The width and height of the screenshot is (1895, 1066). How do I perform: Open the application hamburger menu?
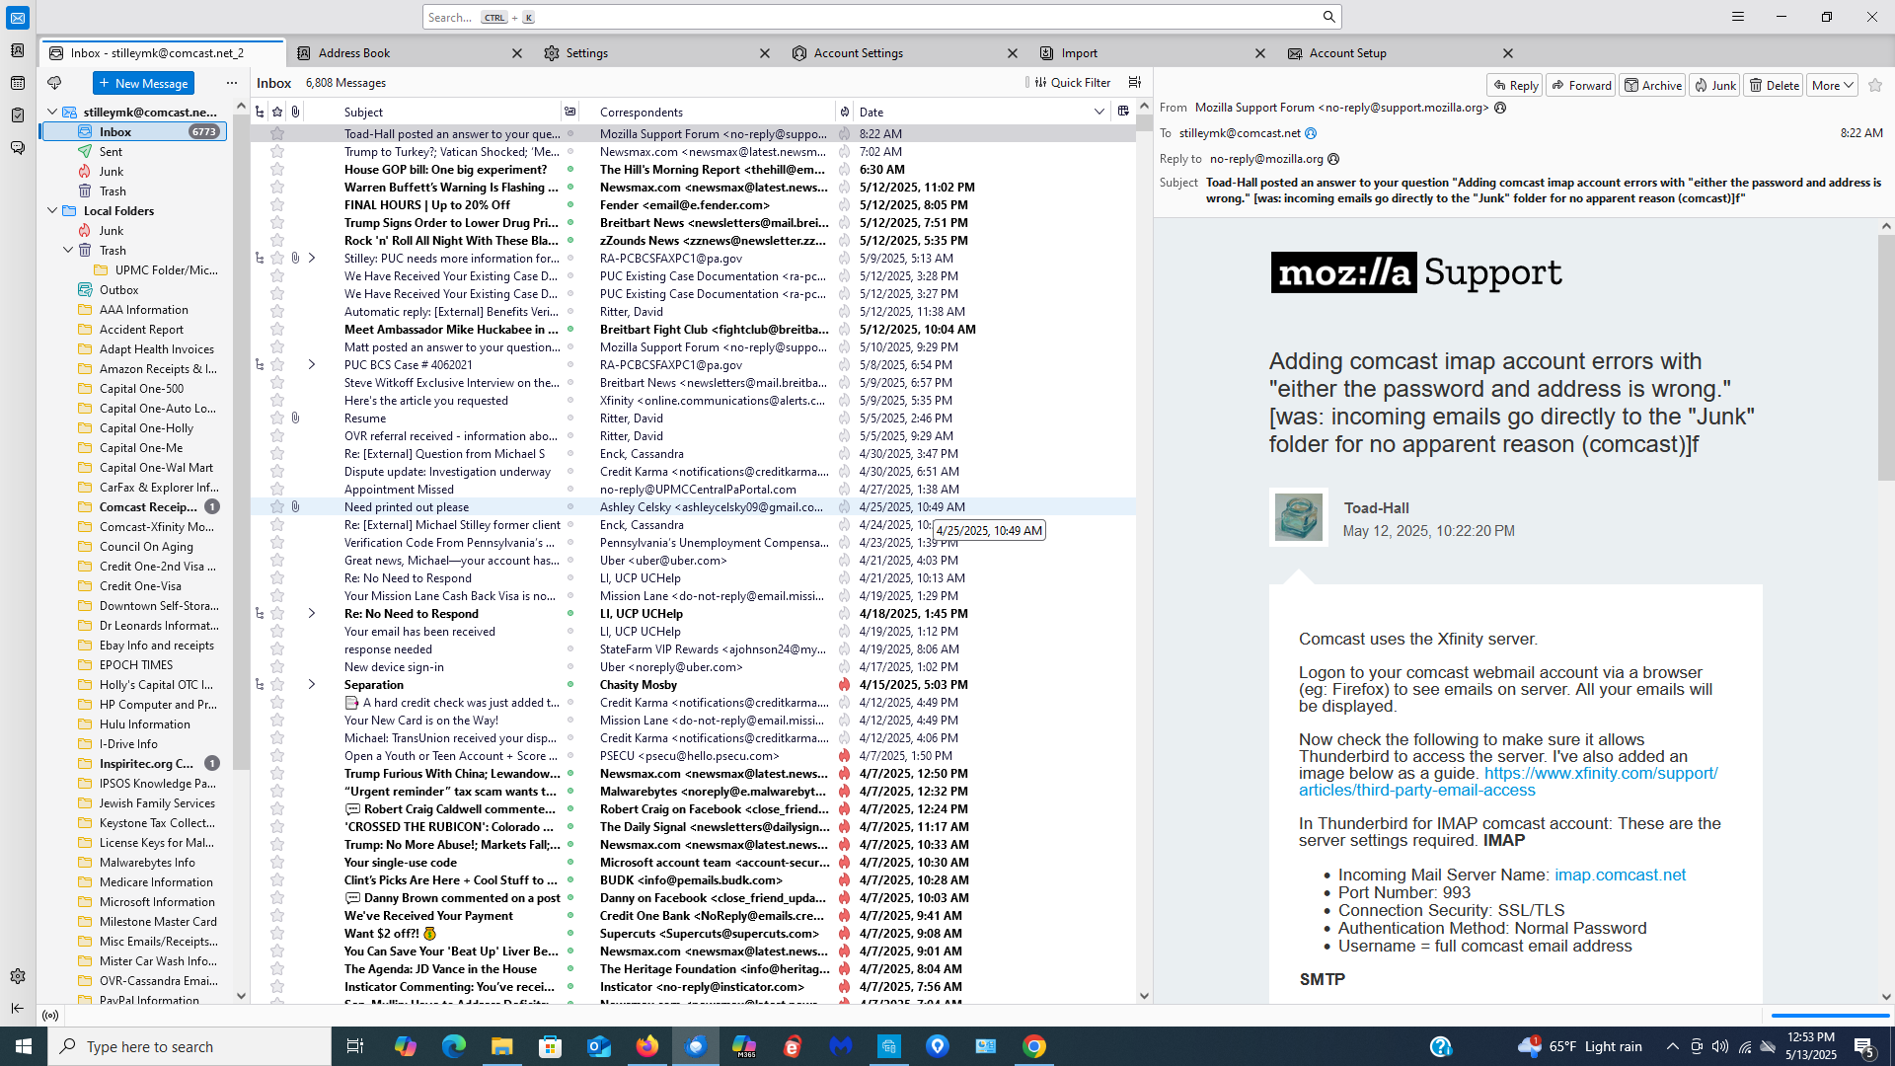point(1738,17)
